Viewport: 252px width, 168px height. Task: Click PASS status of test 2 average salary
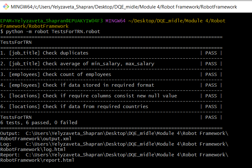pos(211,64)
